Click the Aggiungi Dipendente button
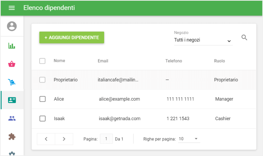 [x=72, y=38]
